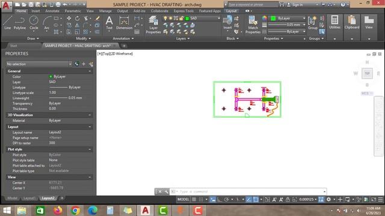This screenshot has height=216, width=385.
Task: Click the Quick Select icon in Properties
Action: click(91, 64)
